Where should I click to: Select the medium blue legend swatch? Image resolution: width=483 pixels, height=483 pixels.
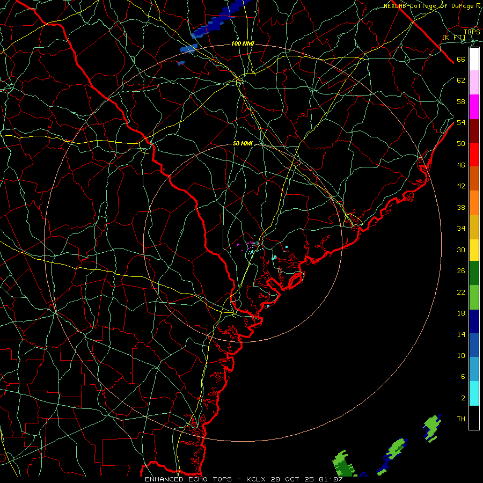click(x=474, y=345)
